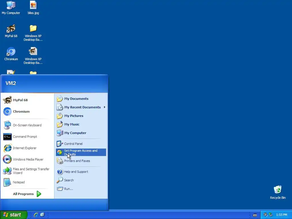Image resolution: width=292 pixels, height=219 pixels.
Task: Open Files and Settings Transfer Wizard
Action: 27,171
